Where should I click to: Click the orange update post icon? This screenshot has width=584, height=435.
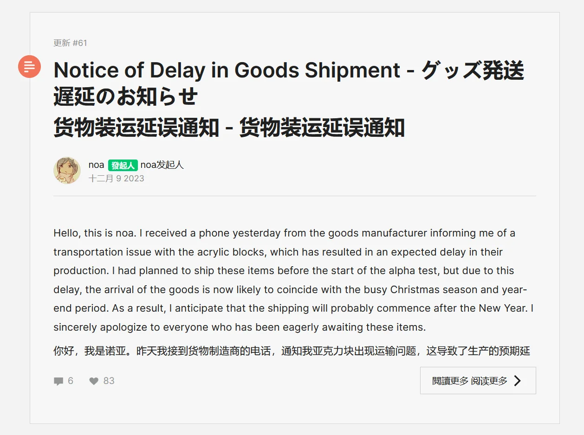(29, 66)
